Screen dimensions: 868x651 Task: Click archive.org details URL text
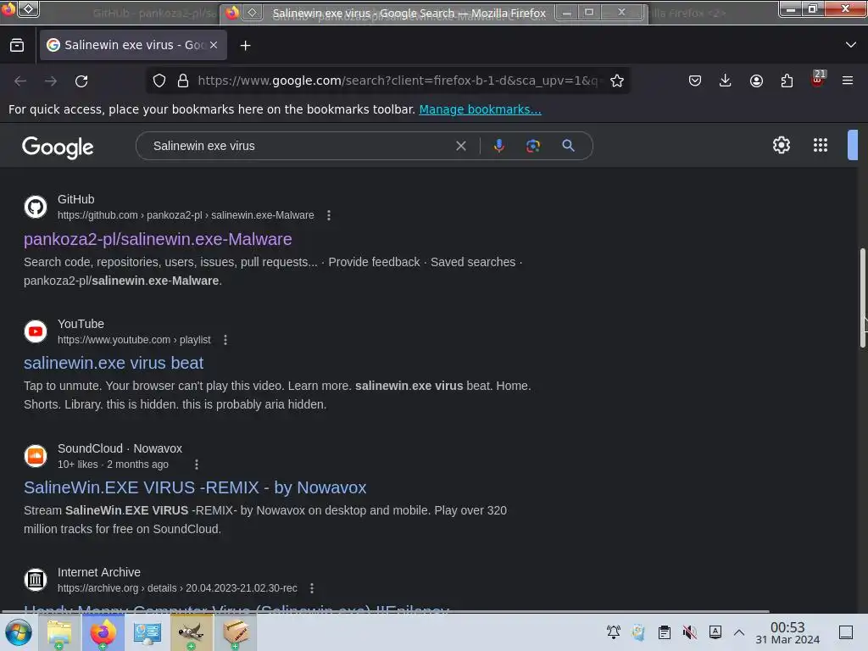pyautogui.click(x=177, y=588)
